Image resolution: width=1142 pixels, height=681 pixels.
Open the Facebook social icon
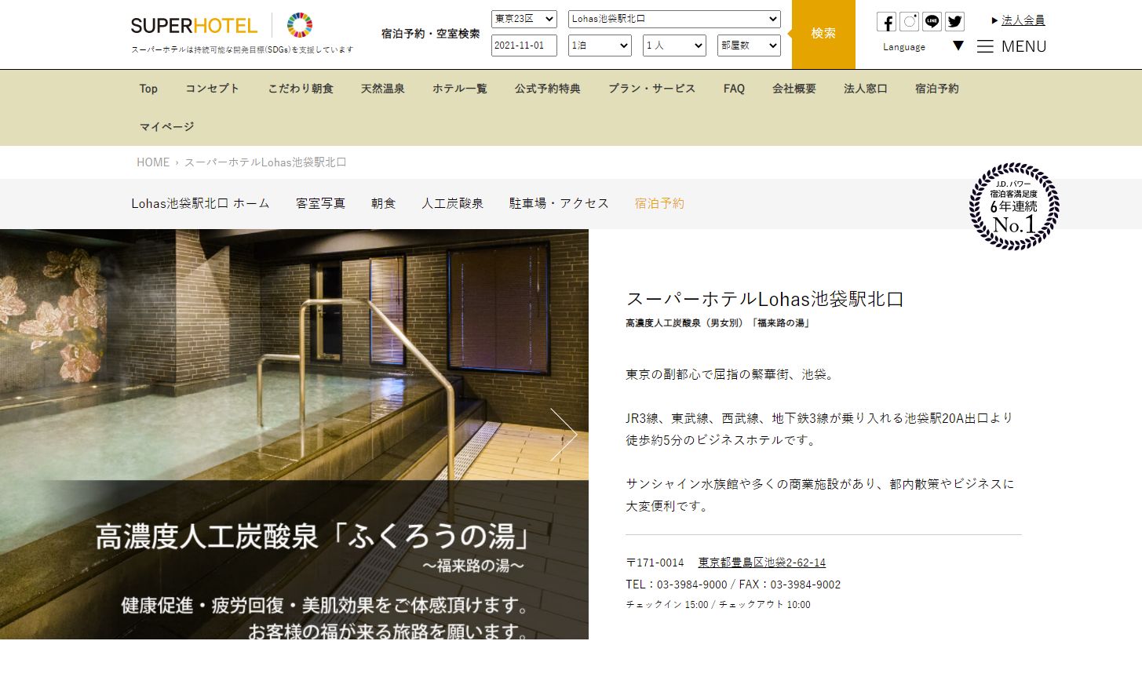(x=886, y=22)
